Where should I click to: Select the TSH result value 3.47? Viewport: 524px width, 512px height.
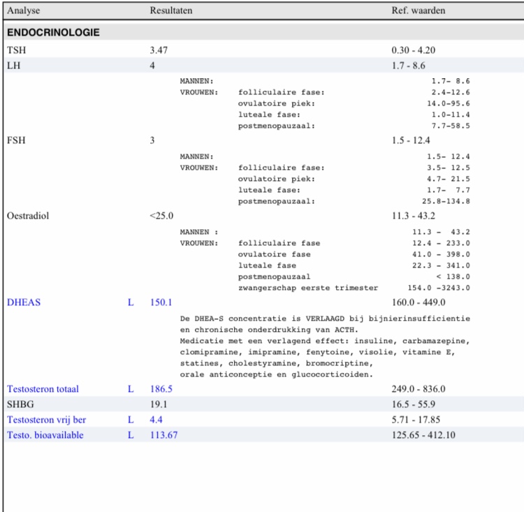pyautogui.click(x=159, y=50)
